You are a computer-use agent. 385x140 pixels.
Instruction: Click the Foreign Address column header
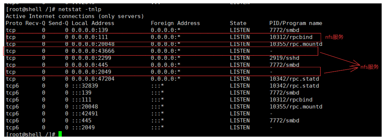pyautogui.click(x=175, y=23)
